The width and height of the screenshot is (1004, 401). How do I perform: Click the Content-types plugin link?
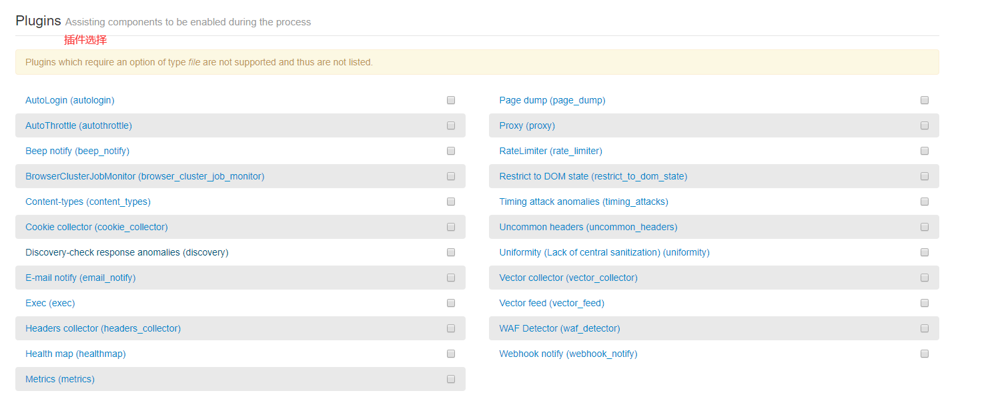(88, 202)
